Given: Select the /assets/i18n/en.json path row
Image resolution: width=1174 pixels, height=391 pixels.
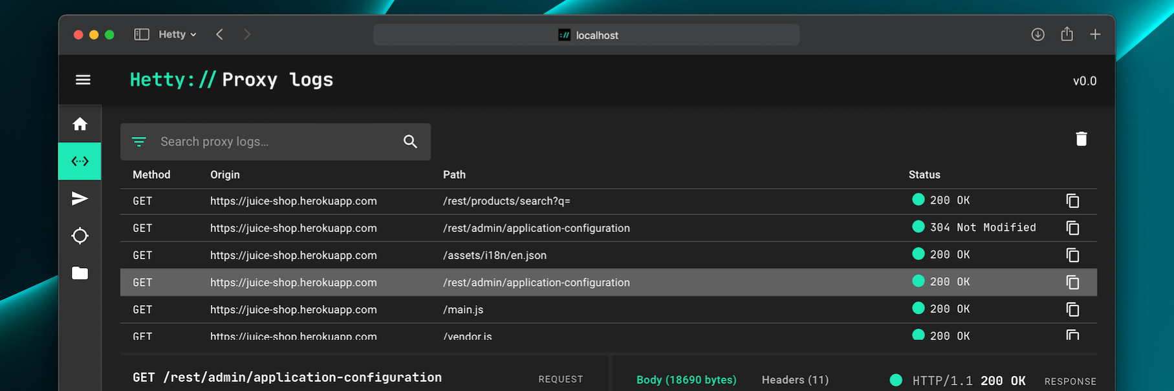Looking at the screenshot, I should 495,255.
